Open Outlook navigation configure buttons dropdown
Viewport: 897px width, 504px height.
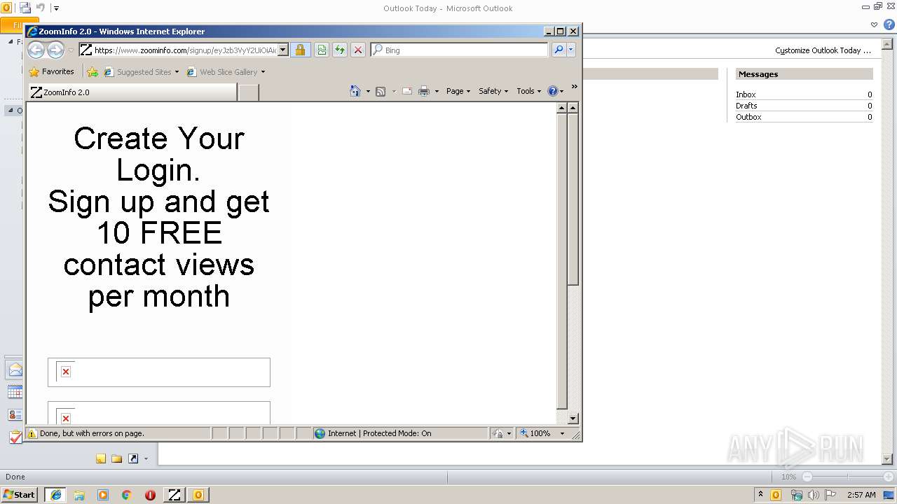point(146,459)
